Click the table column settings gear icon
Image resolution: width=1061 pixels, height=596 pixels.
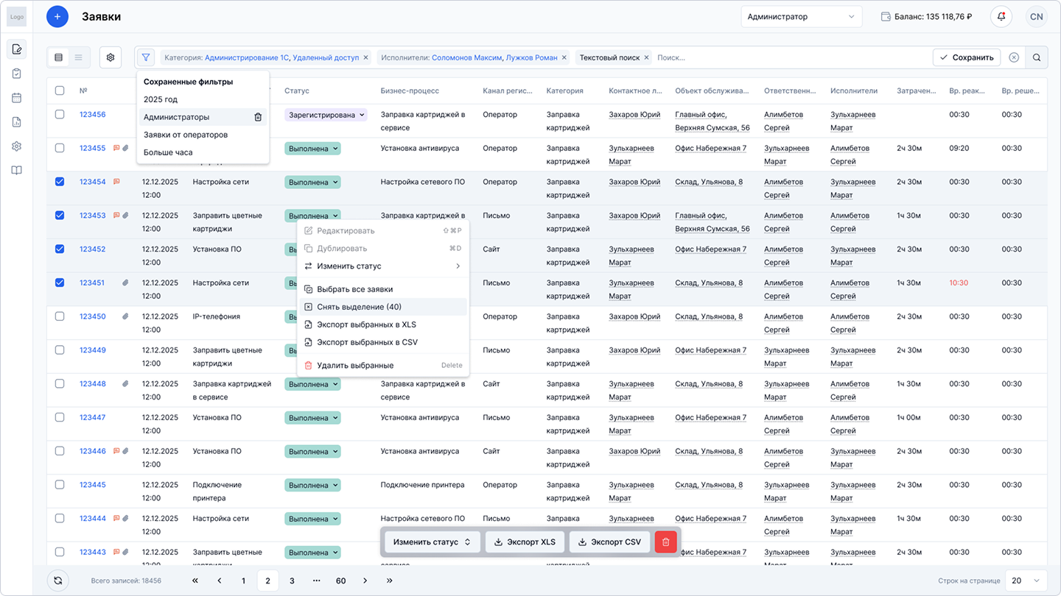[110, 57]
